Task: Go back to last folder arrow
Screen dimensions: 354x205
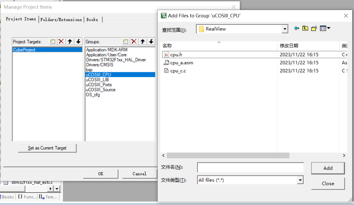Action: click(297, 28)
